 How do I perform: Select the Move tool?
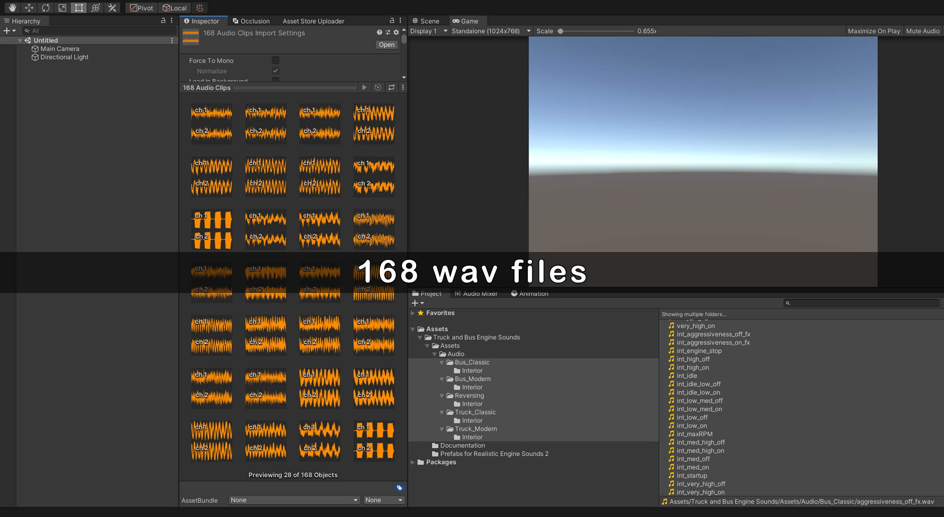[29, 8]
